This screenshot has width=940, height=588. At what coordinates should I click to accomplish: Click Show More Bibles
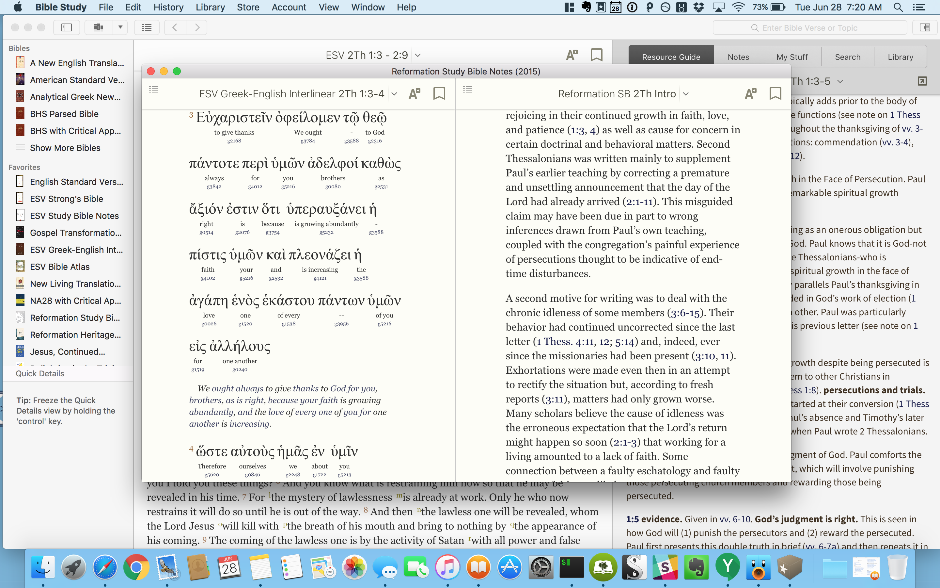pyautogui.click(x=58, y=148)
